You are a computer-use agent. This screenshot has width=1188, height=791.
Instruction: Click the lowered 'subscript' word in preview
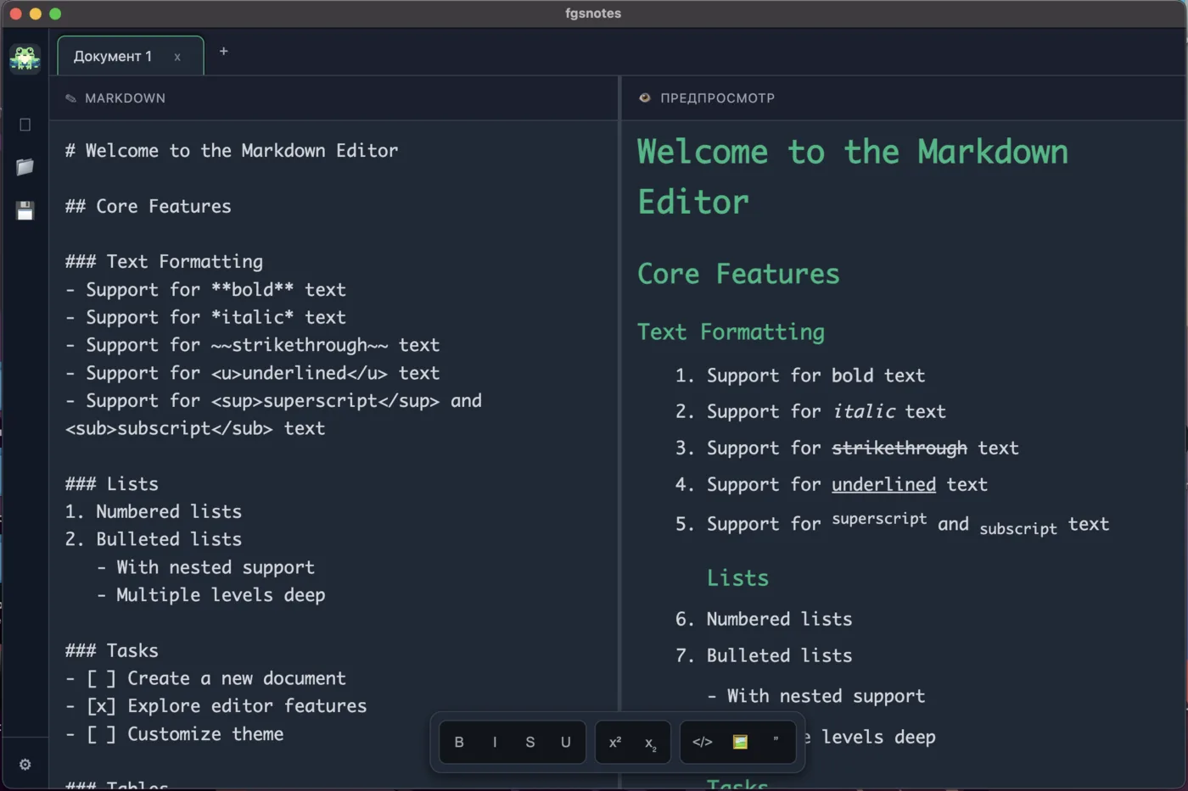pos(1018,529)
